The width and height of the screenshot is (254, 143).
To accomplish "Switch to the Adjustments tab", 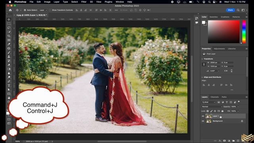I will (219, 48).
